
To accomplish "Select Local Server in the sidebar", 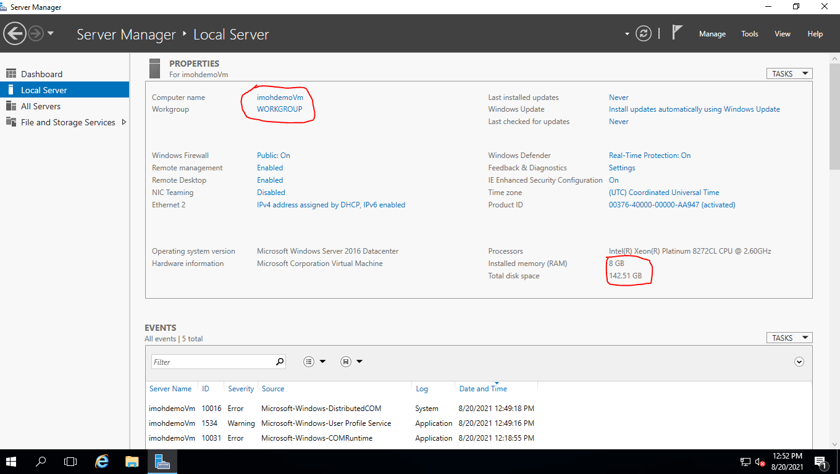I will tap(64, 90).
